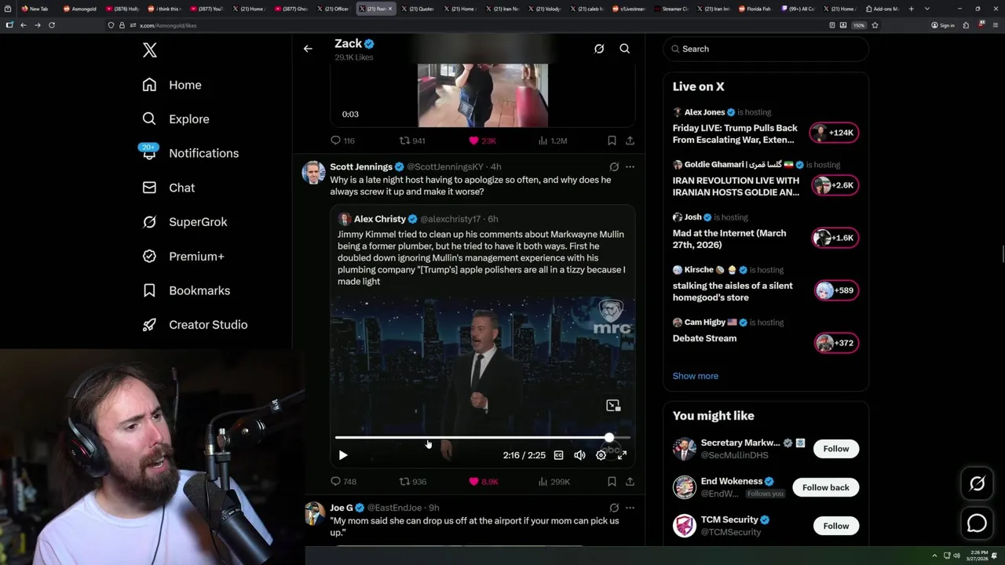1005x565 pixels.
Task: Open floating Grok button
Action: (977, 484)
